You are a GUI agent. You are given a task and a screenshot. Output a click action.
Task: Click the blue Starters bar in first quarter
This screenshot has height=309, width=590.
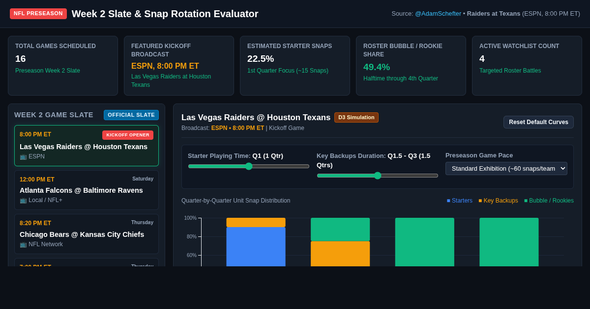pos(256,247)
